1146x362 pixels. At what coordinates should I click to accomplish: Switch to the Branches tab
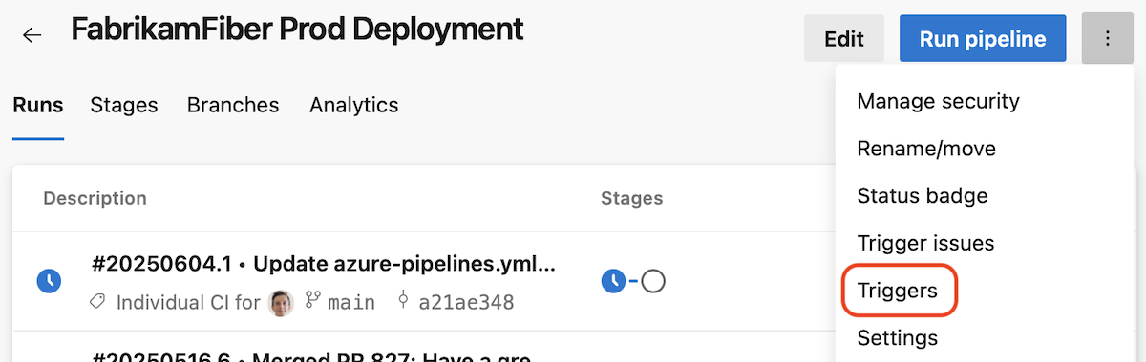pos(233,105)
